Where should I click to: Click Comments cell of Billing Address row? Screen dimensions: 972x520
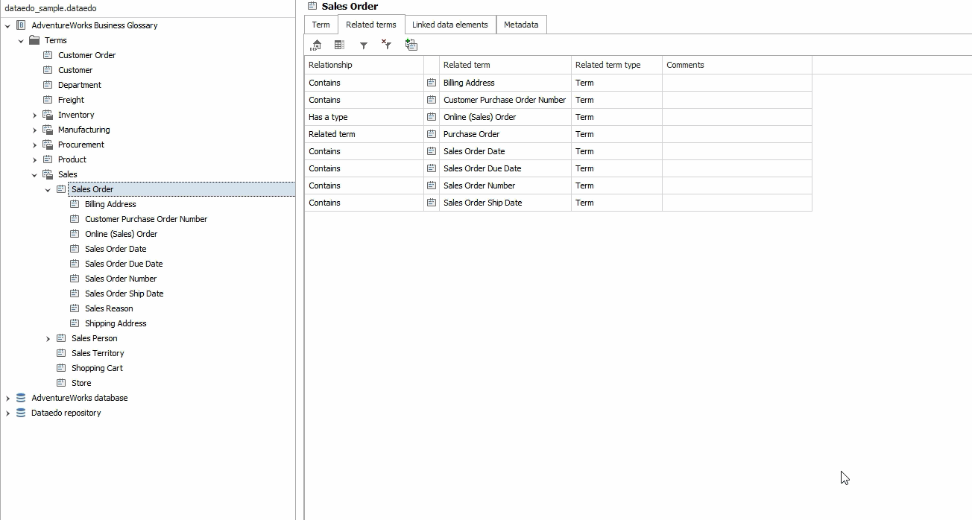[736, 83]
